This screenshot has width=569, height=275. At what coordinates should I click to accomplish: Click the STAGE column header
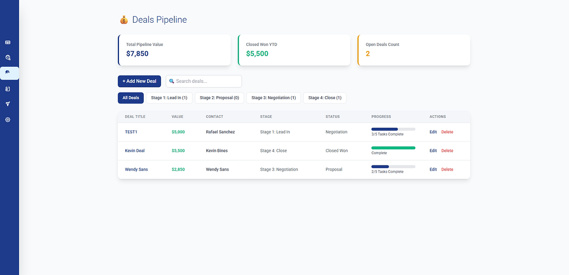[266, 117]
